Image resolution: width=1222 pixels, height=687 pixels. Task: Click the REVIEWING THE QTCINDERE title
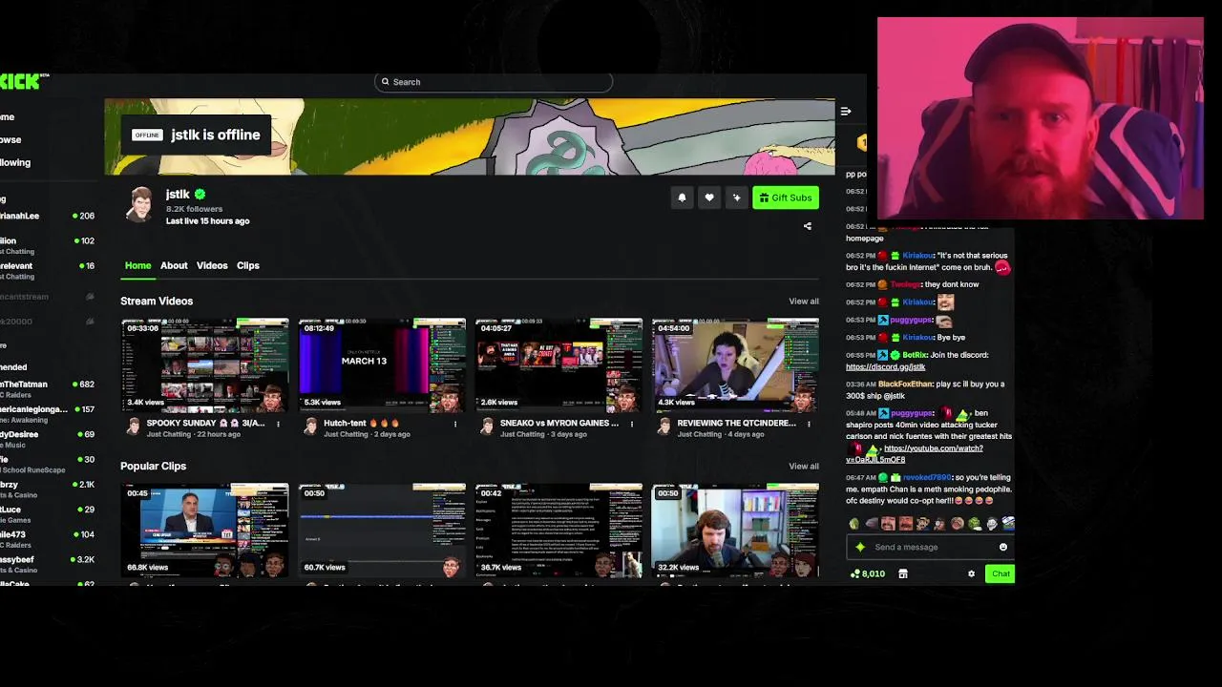tap(736, 424)
